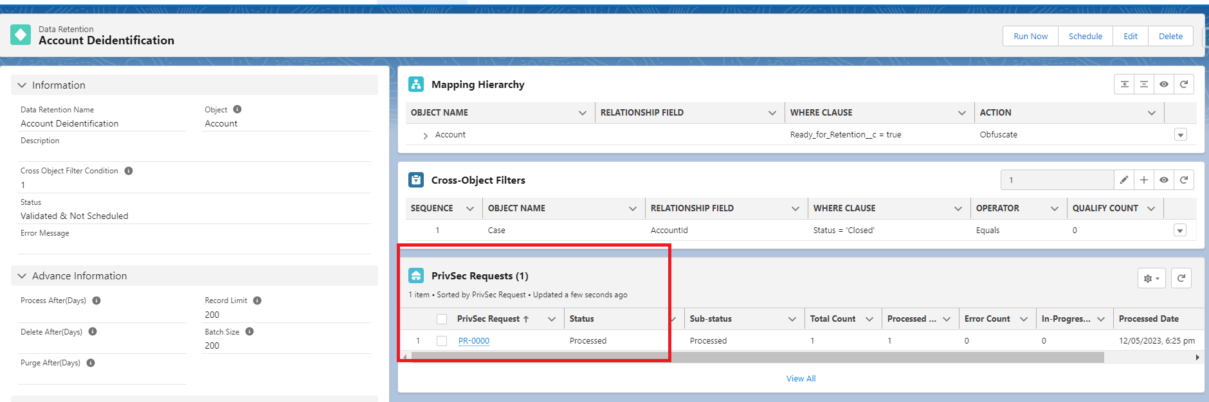Open Case filter row actions dropdown

pos(1180,231)
